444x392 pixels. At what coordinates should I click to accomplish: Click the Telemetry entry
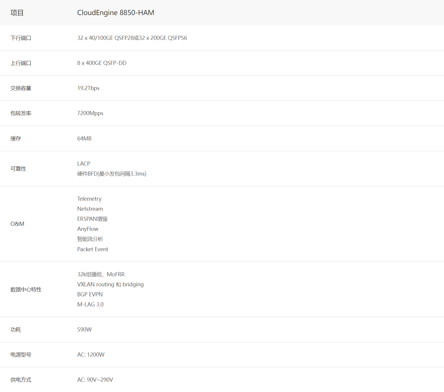[89, 199]
